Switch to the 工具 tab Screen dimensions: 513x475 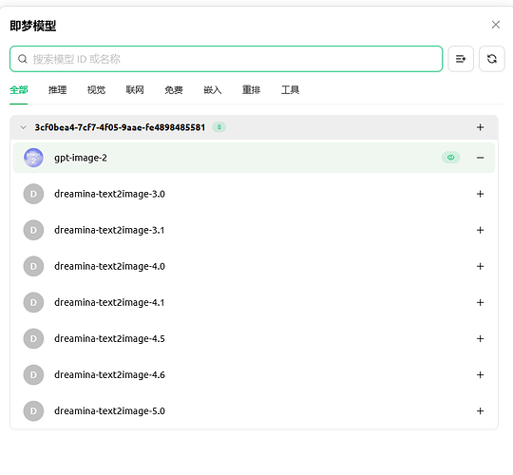[290, 89]
